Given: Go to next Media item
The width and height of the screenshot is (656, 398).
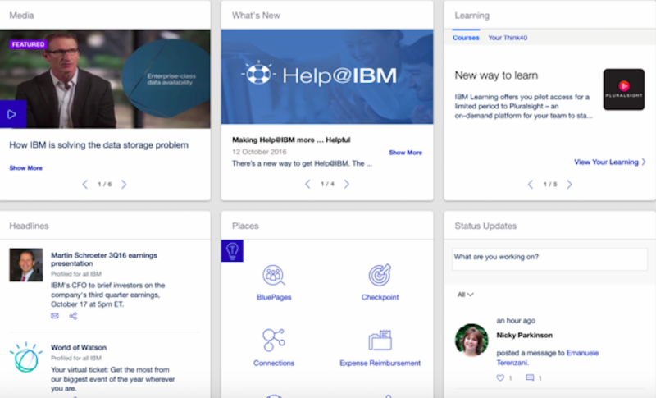Looking at the screenshot, I should point(124,185).
